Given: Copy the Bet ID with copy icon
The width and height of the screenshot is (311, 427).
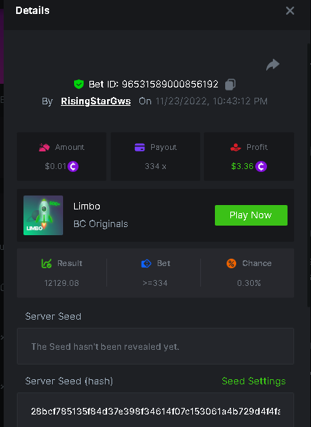Looking at the screenshot, I should click(230, 85).
